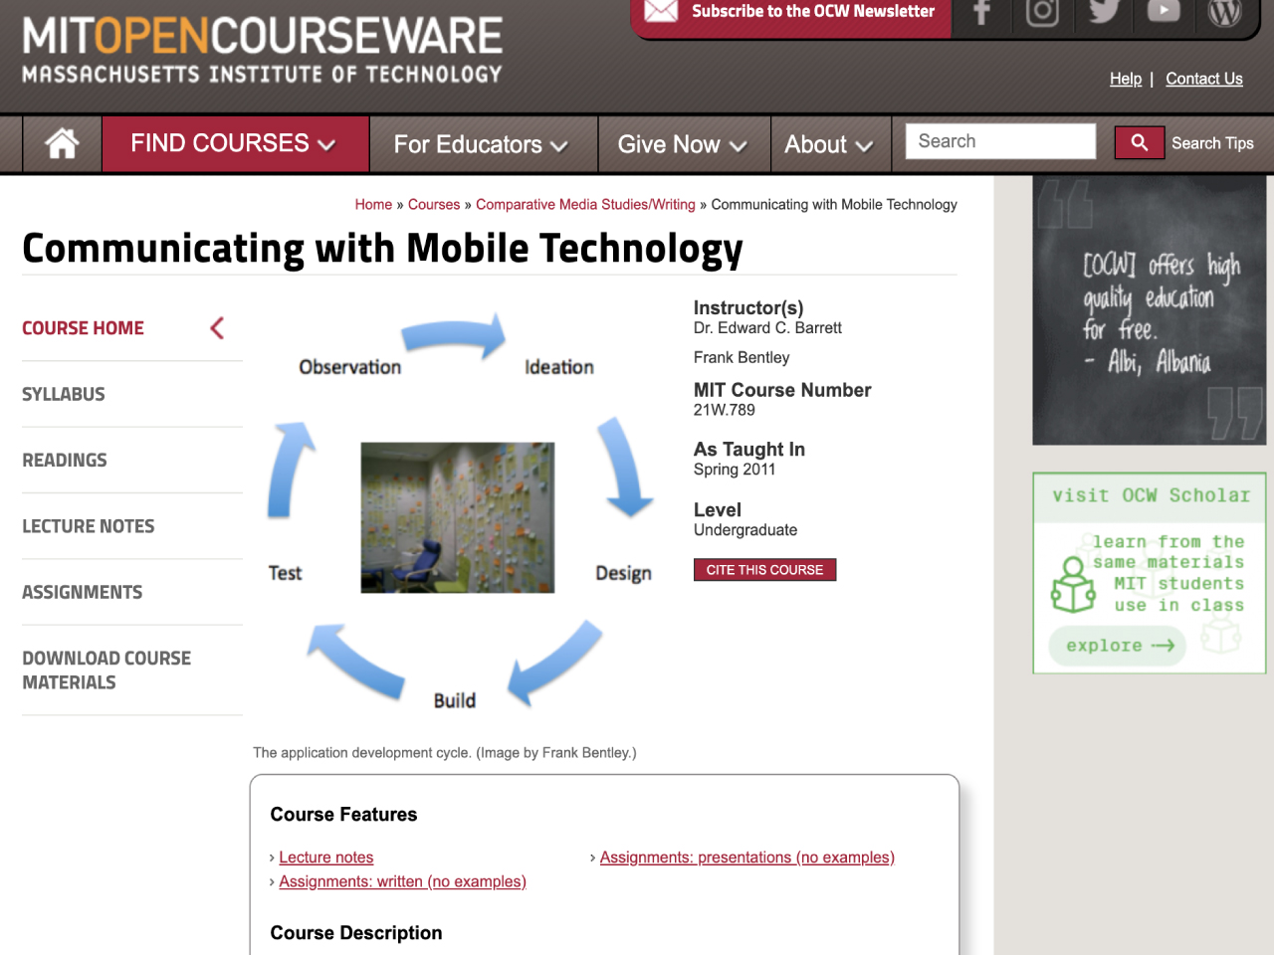Click the Course Features heading
This screenshot has width=1274, height=955.
pyautogui.click(x=343, y=815)
